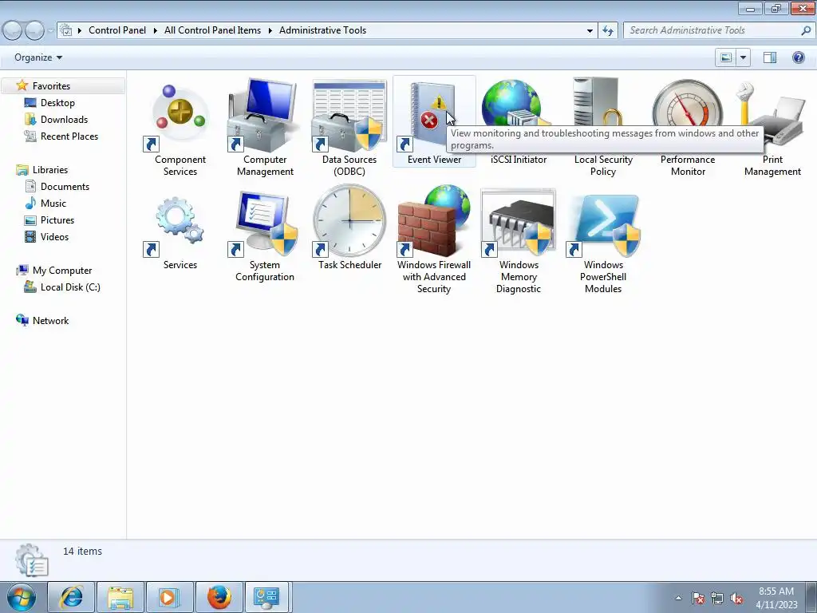Open network status tray icon
Image resolution: width=817 pixels, height=613 pixels.
tap(717, 598)
